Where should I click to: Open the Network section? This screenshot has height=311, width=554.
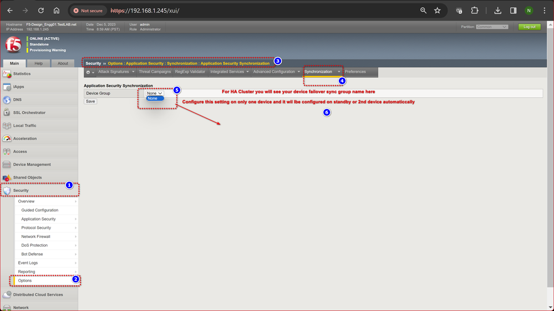(x=39, y=307)
